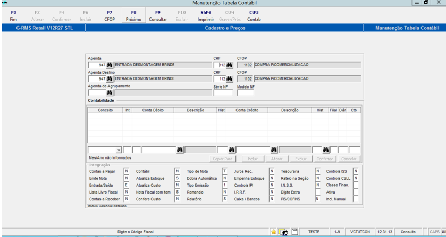Image resolution: width=446 pixels, height=237 pixels.
Task: Click the TESTE status bar entry
Action: pyautogui.click(x=314, y=232)
